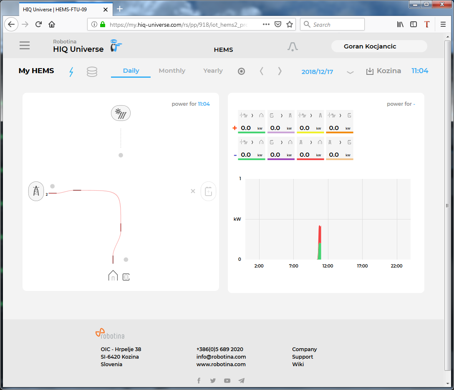
Task: Switch to the Monthly tab
Action: point(172,71)
